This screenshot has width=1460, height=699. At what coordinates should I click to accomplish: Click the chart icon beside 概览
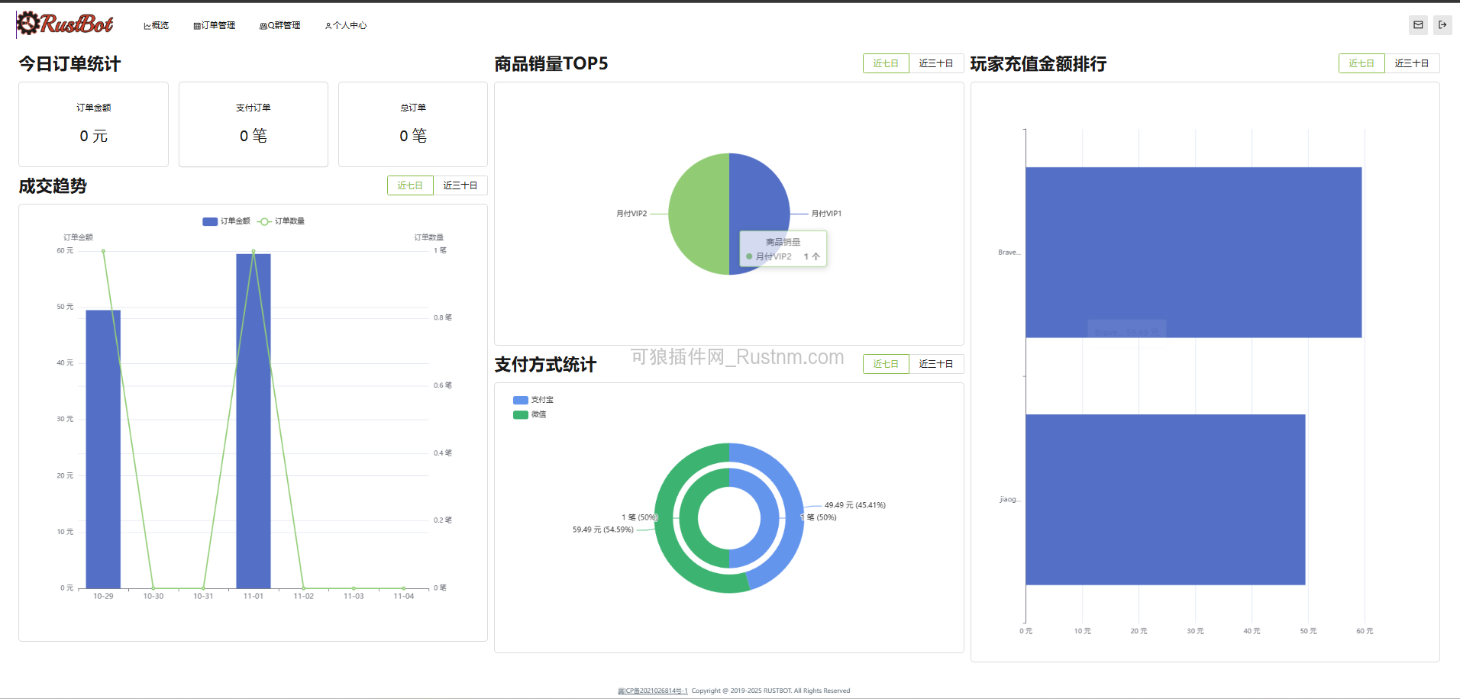pos(147,24)
